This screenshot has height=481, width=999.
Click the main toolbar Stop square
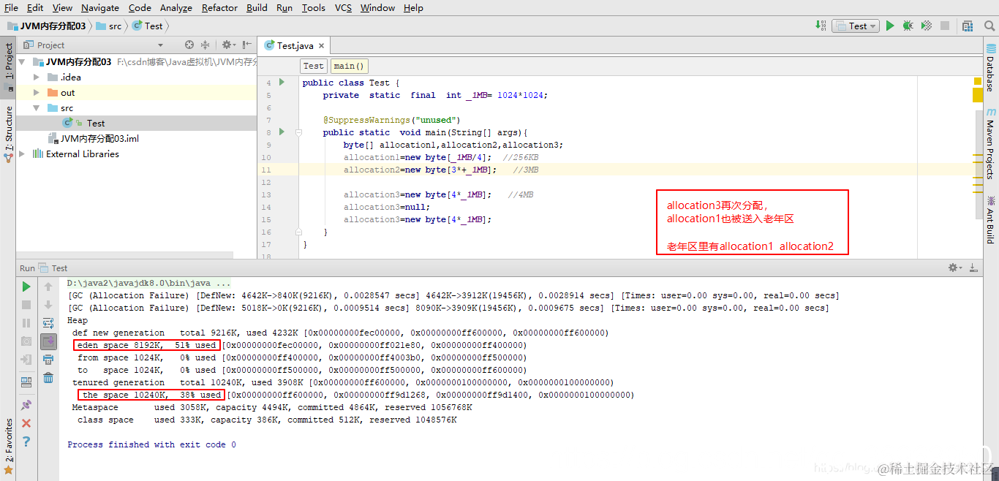click(x=945, y=26)
